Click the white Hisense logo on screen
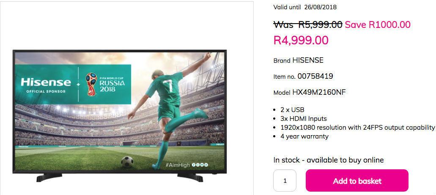The image size is (436, 195). tap(46, 82)
